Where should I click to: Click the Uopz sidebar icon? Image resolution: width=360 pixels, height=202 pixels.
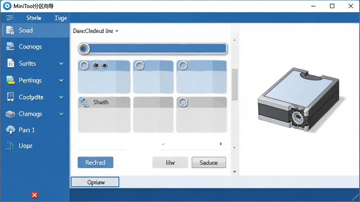click(10, 146)
